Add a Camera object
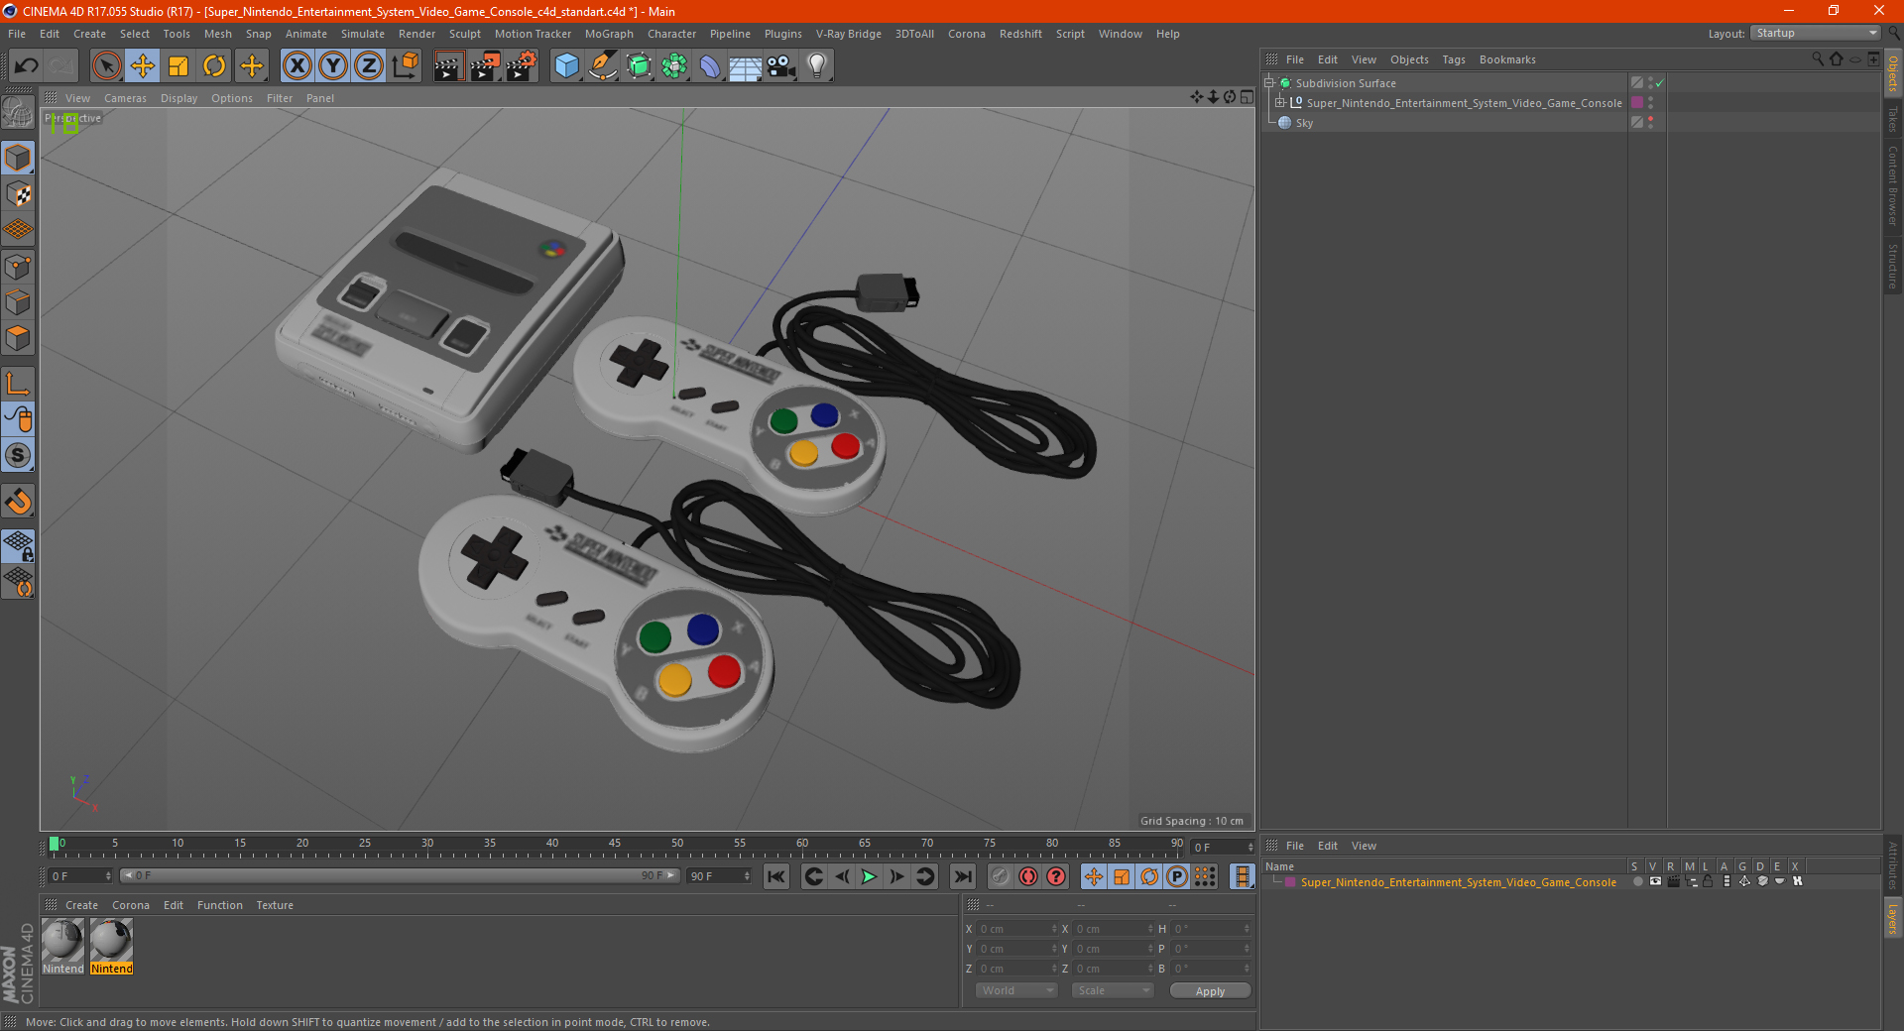1904x1031 pixels. [781, 66]
